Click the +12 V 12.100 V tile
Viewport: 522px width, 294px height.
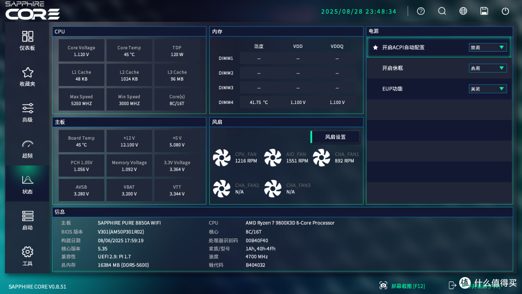tap(129, 141)
